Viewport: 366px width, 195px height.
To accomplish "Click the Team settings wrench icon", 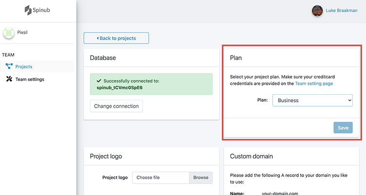I will [x=9, y=79].
